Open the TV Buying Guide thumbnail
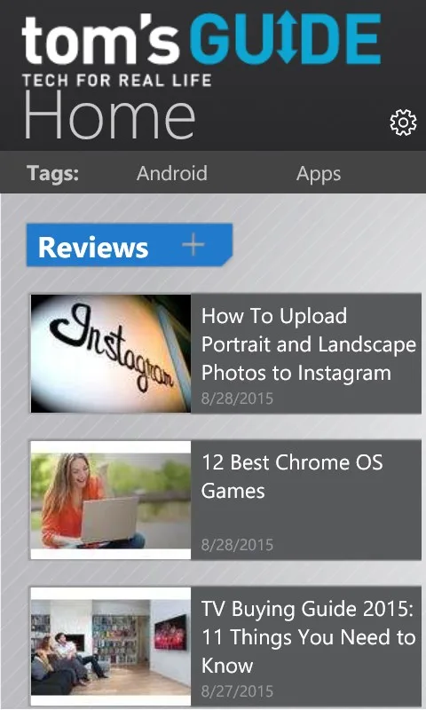Screen dimensions: 426x710 click(111, 646)
